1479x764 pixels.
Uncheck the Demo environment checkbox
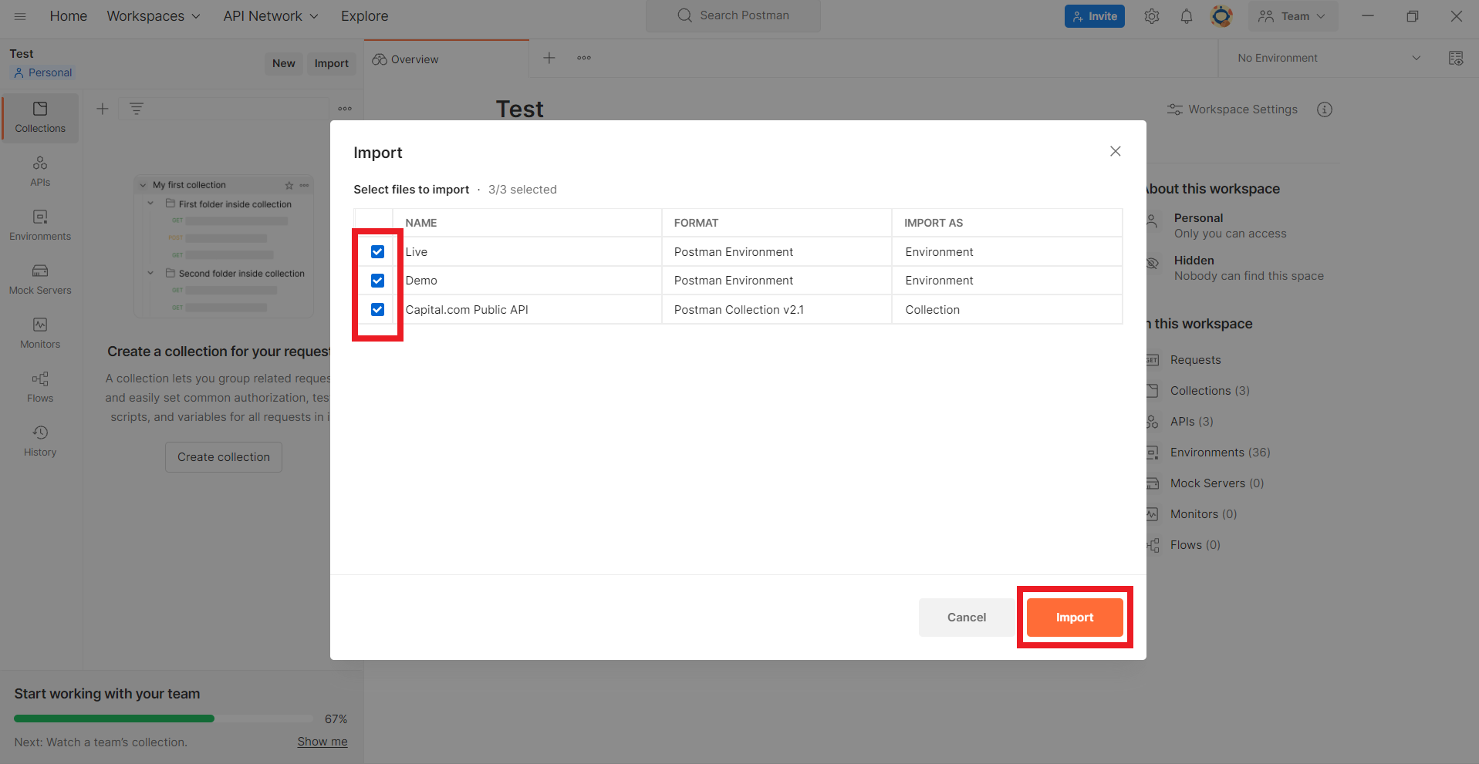coord(377,280)
